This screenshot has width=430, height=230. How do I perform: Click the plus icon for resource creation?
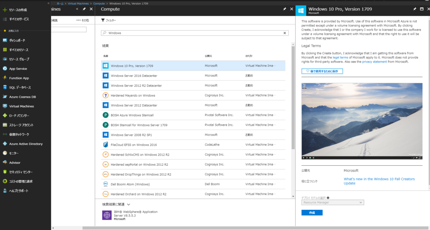point(5,10)
